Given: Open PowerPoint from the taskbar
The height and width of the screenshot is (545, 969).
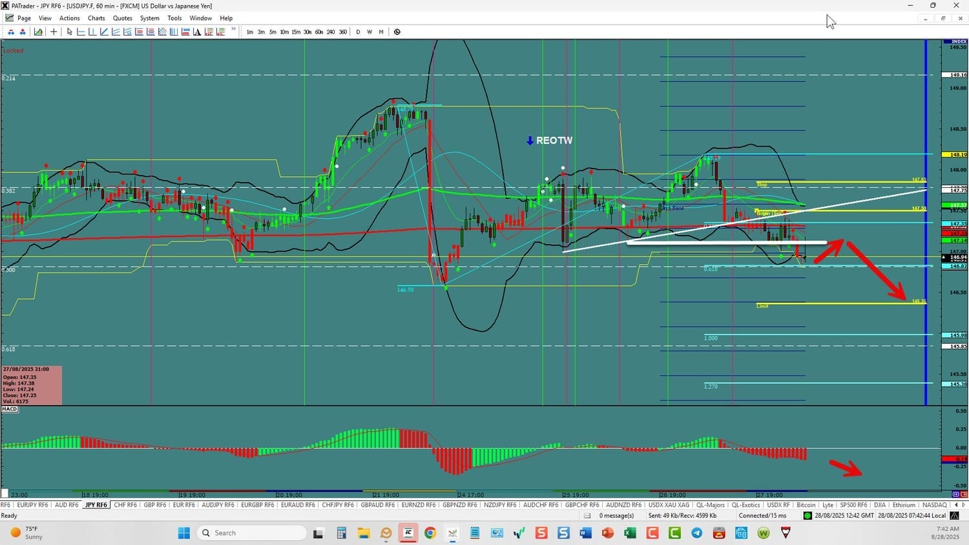Looking at the screenshot, I should coord(608,533).
